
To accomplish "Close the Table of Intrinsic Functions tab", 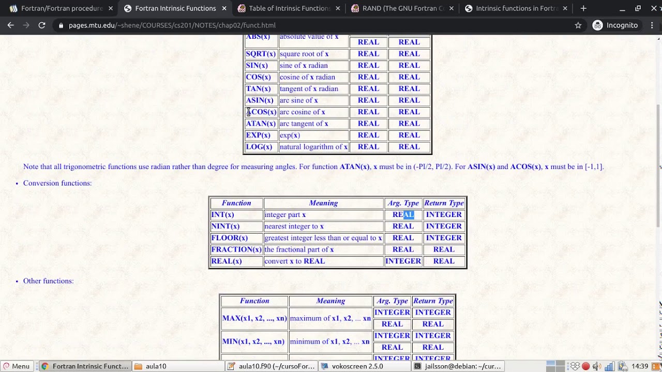I will coord(338,8).
